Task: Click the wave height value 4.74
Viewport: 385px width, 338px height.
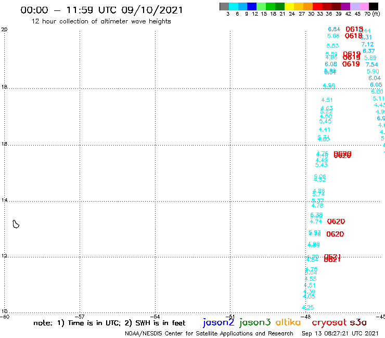Action: click(316, 222)
